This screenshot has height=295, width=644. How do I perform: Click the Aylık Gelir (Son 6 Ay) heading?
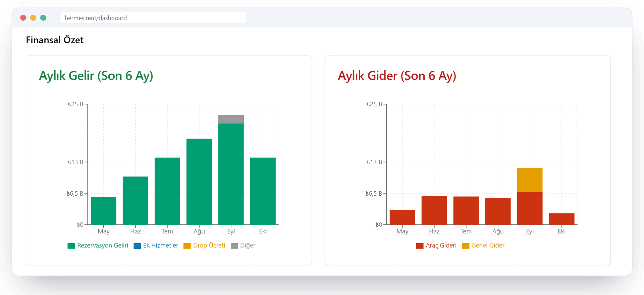click(96, 76)
